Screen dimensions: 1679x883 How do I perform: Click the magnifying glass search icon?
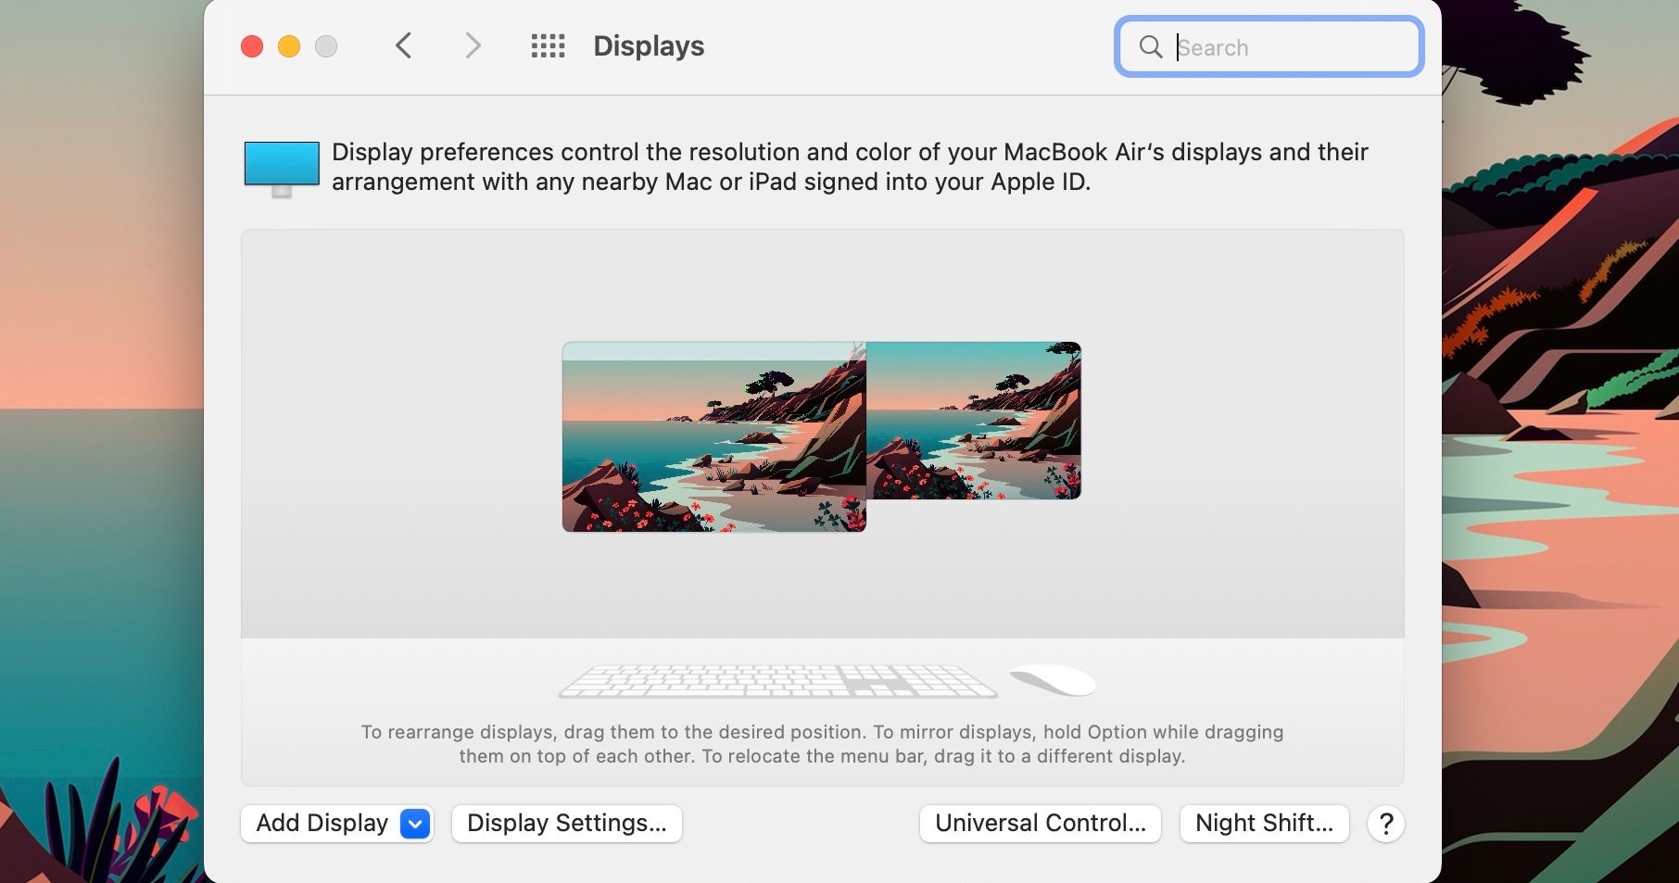(x=1150, y=46)
